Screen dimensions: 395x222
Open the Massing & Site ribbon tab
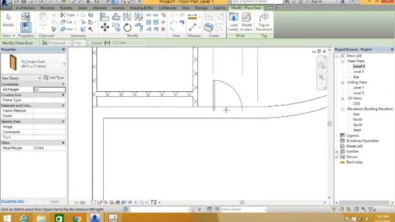(141, 8)
